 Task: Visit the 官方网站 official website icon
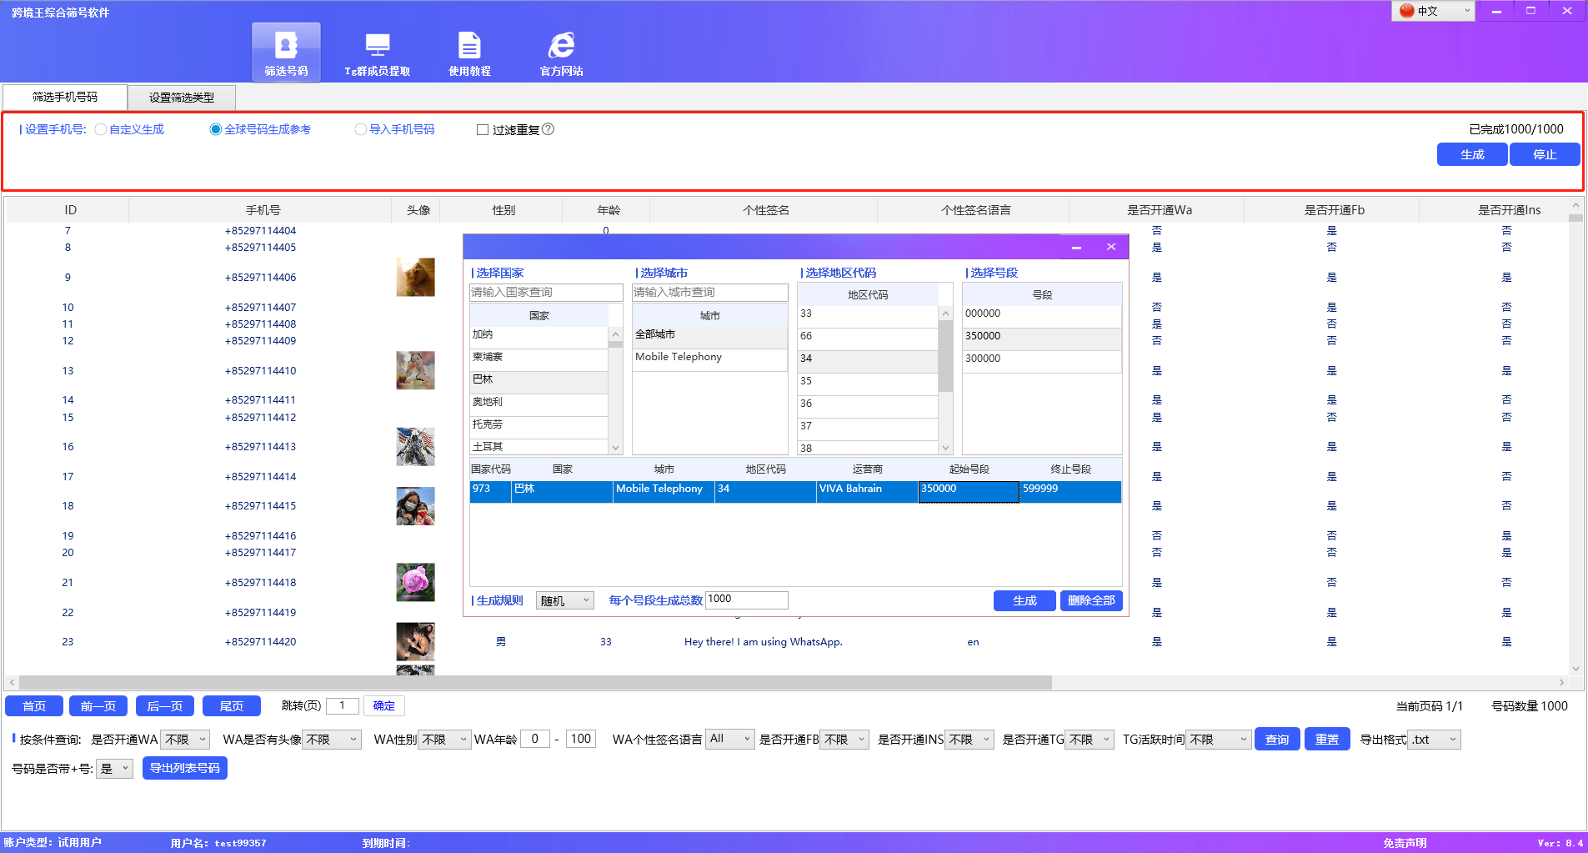tap(562, 52)
